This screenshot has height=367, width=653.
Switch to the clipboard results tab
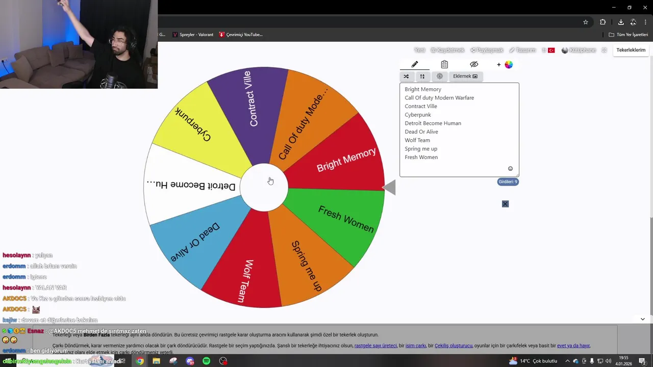444,64
